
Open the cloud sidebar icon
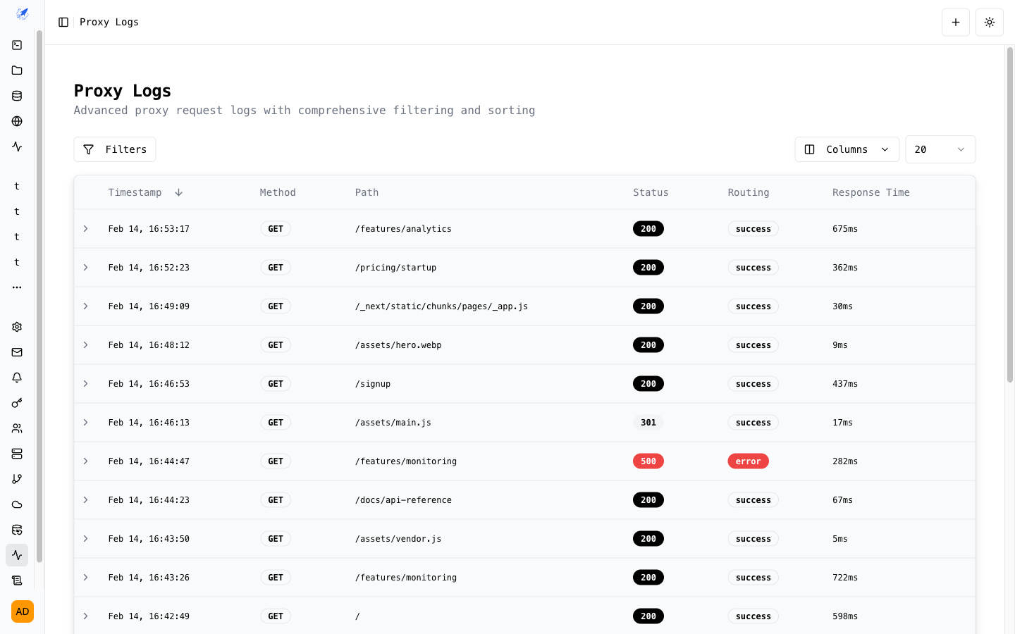[17, 504]
